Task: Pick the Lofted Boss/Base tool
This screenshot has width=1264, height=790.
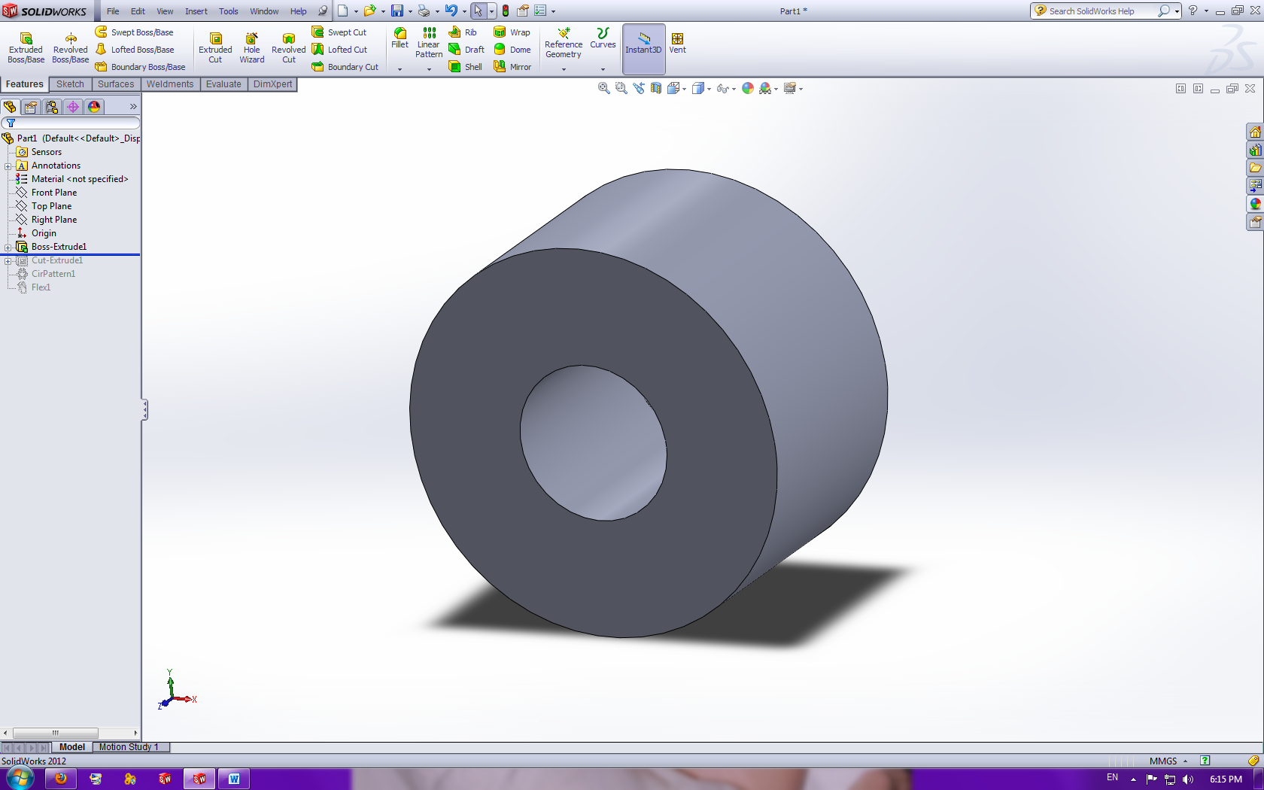Action: tap(134, 50)
